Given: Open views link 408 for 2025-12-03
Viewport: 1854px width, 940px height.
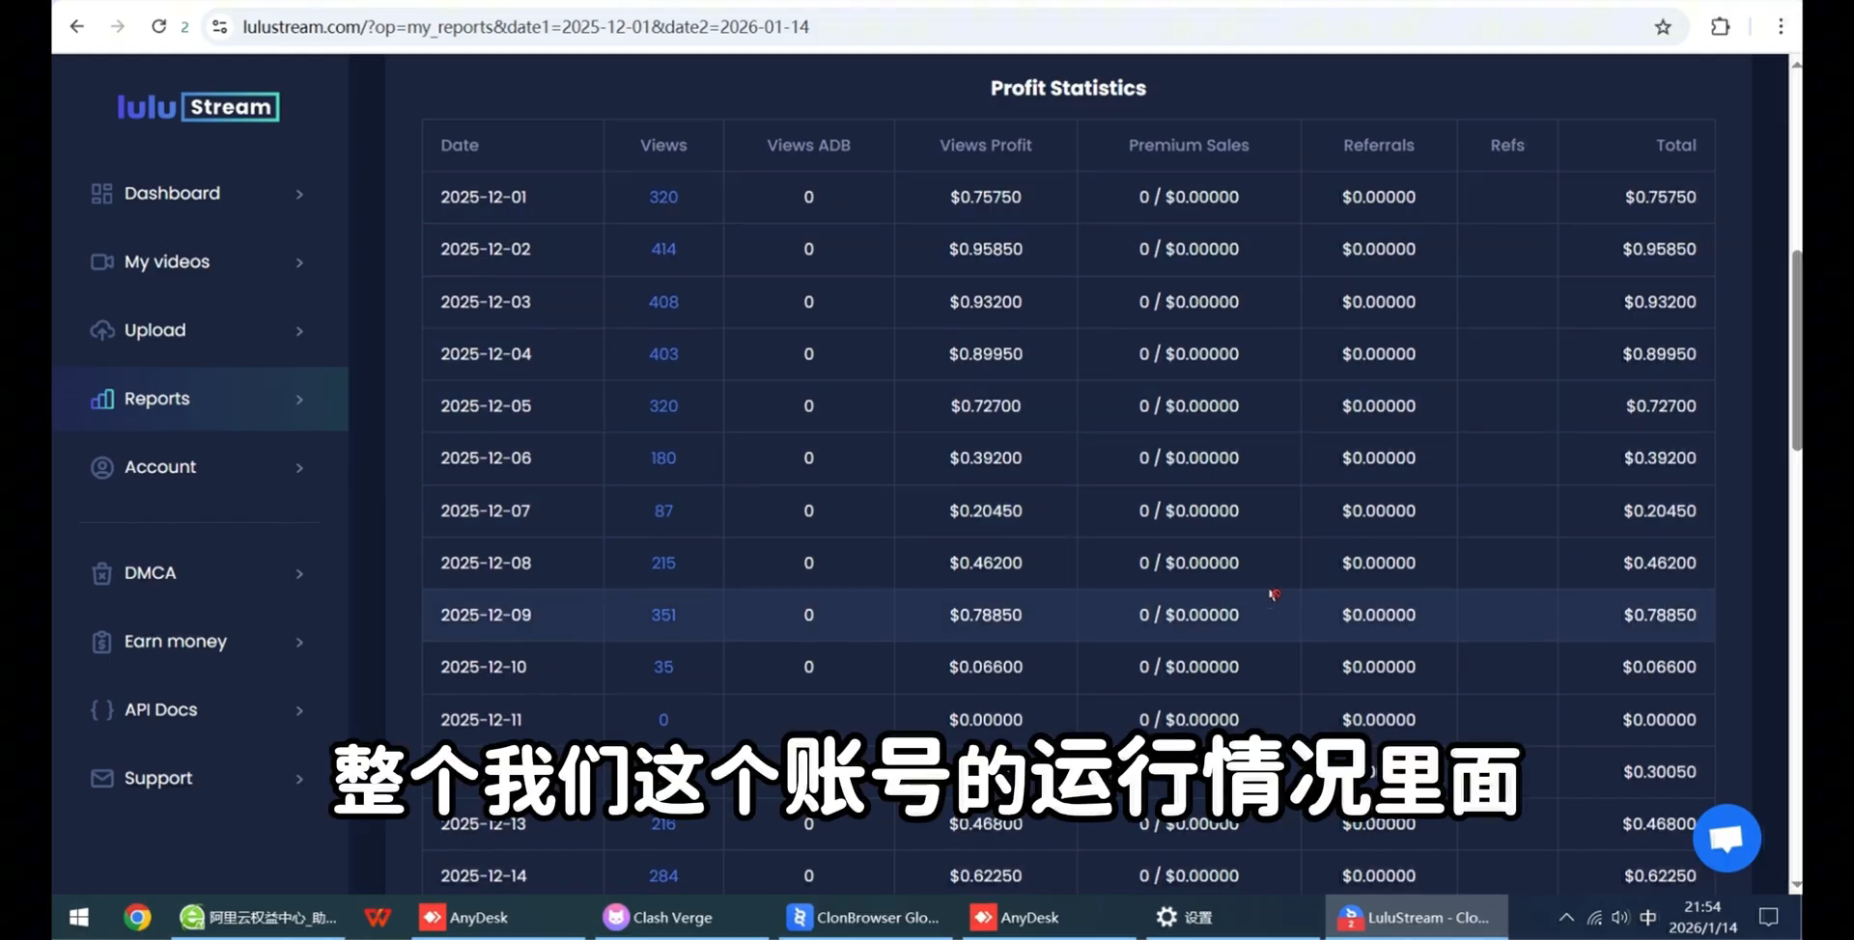Looking at the screenshot, I should click(x=663, y=302).
